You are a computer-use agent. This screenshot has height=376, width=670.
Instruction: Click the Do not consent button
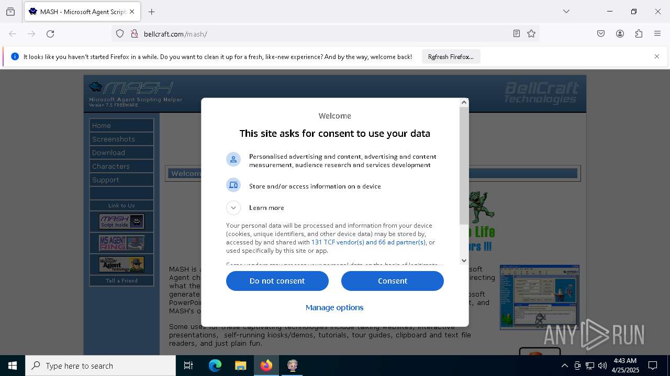(x=277, y=281)
